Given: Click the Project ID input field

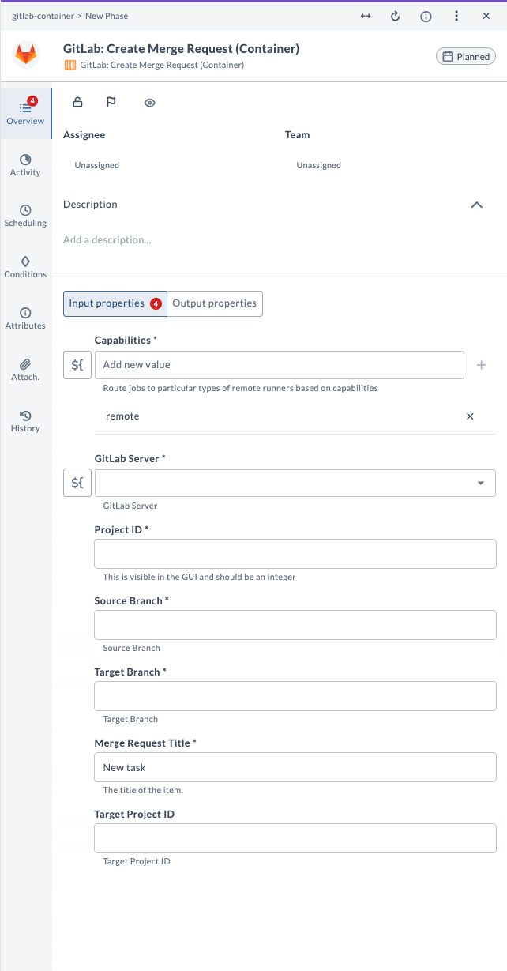Looking at the screenshot, I should (295, 554).
